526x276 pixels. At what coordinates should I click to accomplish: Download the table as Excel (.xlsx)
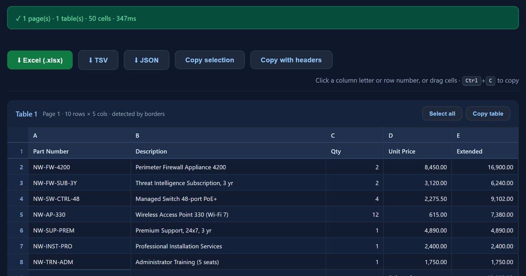coord(40,60)
